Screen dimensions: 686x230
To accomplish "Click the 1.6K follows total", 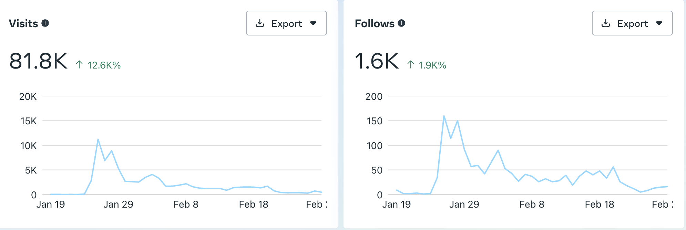I will coord(377,61).
